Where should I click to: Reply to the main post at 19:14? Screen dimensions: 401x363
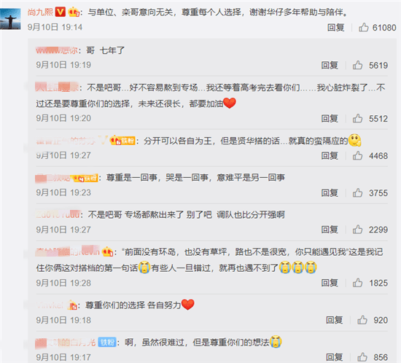click(x=336, y=28)
